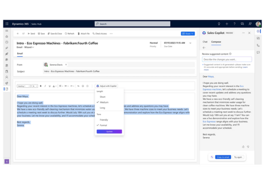Click the Attach file paperclip icon
Viewport: 265px width, 185px height.
[x=83, y=33]
